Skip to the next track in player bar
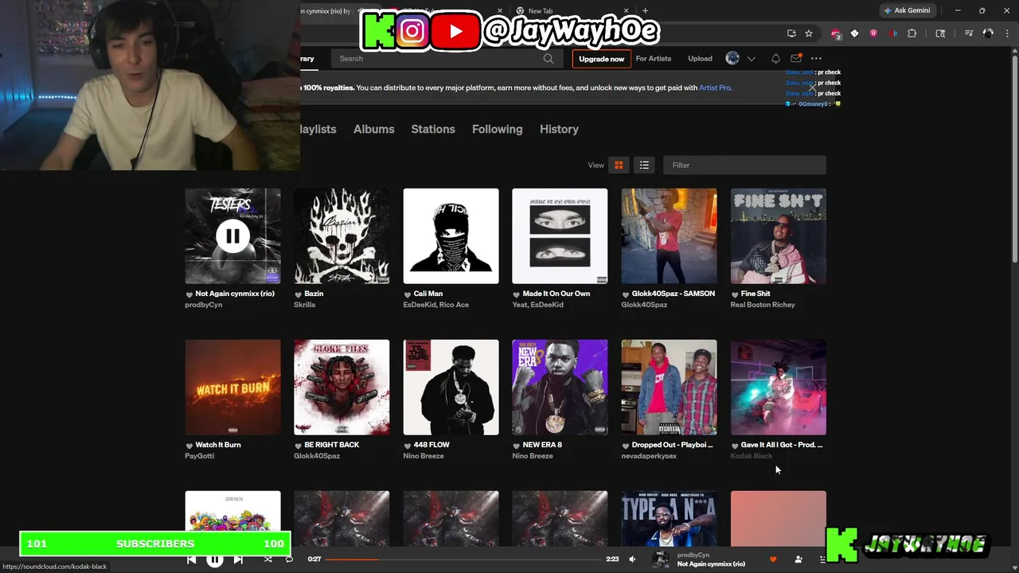 [238, 559]
